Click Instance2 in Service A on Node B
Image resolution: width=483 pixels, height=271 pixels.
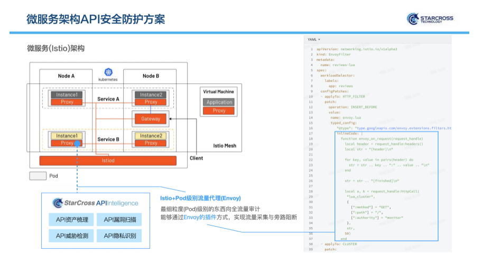coord(151,94)
